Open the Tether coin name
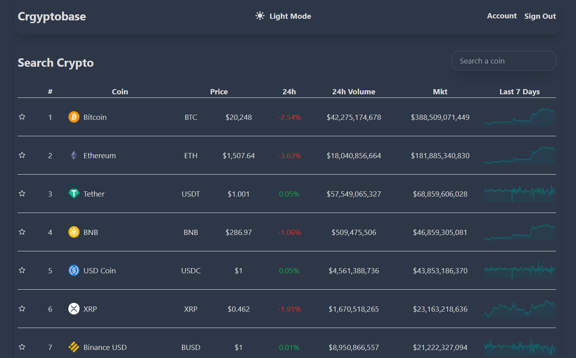 (x=94, y=194)
